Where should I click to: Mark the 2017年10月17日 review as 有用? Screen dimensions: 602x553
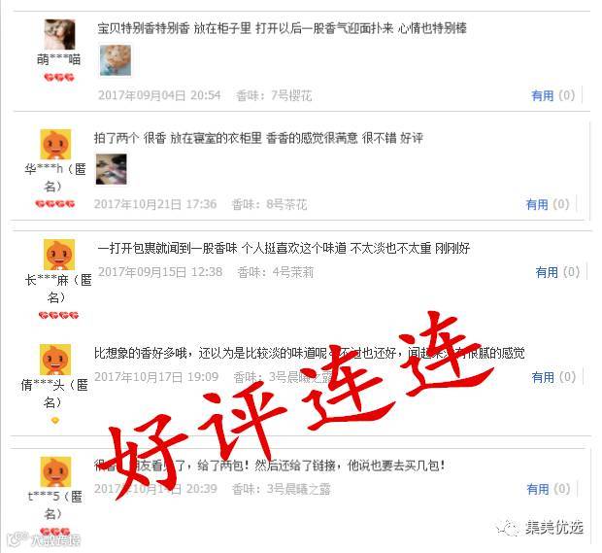(x=543, y=377)
